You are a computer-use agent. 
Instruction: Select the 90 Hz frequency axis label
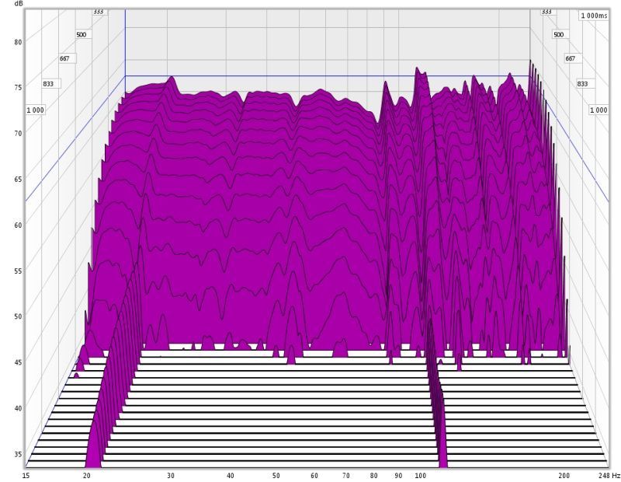pyautogui.click(x=398, y=475)
